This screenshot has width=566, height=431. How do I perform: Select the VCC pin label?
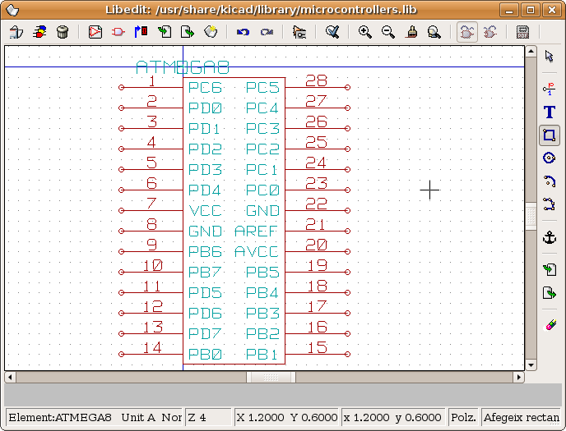click(x=205, y=211)
